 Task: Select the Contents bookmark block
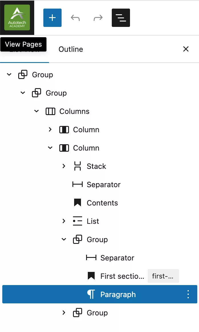(102, 203)
